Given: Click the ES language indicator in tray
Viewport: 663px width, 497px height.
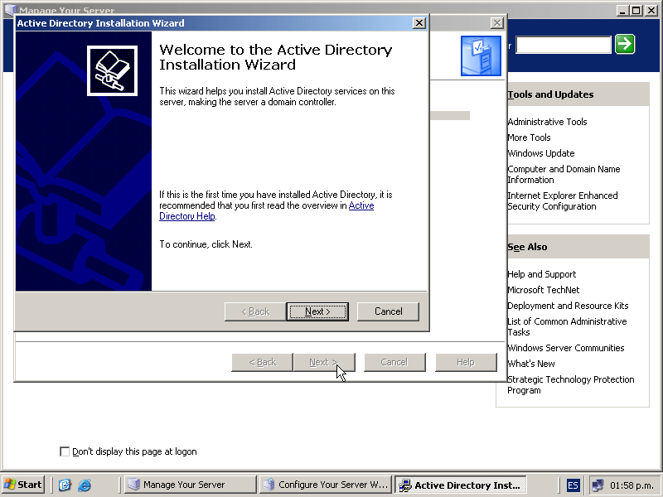Looking at the screenshot, I should [x=573, y=485].
